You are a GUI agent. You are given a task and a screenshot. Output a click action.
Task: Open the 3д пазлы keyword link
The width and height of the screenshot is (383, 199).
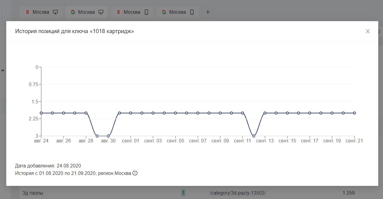(x=33, y=193)
